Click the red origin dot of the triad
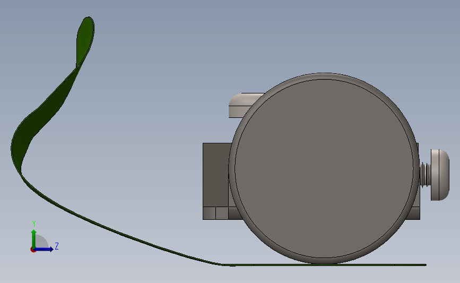The height and width of the screenshot is (283, 460). (x=33, y=250)
